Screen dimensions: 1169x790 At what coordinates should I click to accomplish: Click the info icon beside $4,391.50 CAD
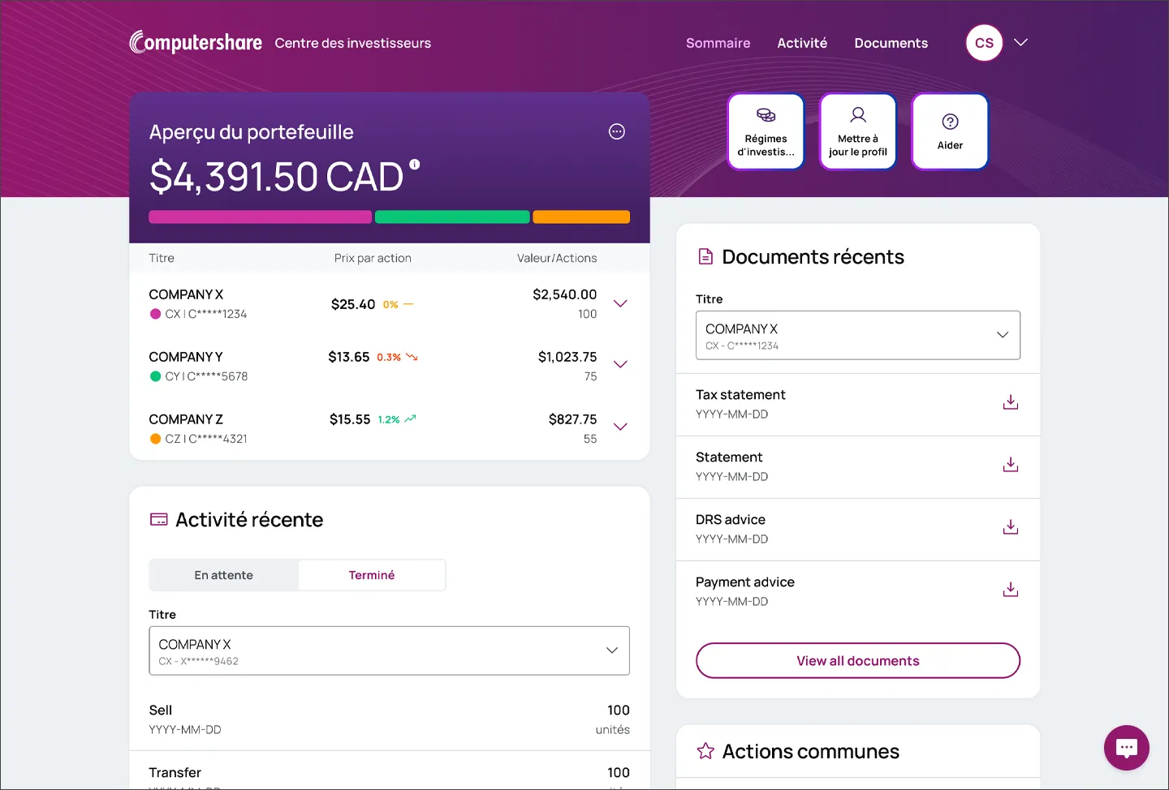coord(415,163)
